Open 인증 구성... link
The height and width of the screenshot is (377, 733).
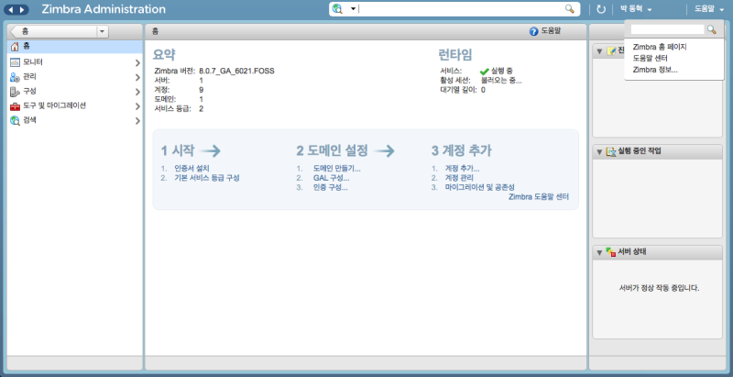click(331, 187)
